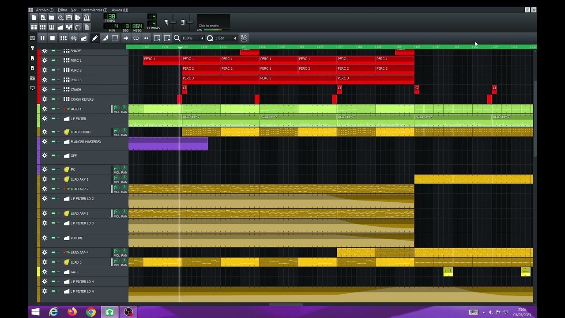565x318 pixels.
Task: Click the ACID 1 track name button
Action: [87, 109]
